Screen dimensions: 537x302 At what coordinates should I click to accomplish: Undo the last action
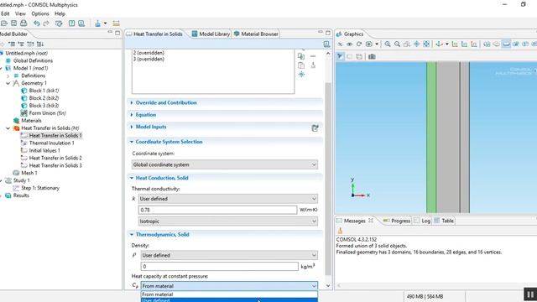(37, 23)
